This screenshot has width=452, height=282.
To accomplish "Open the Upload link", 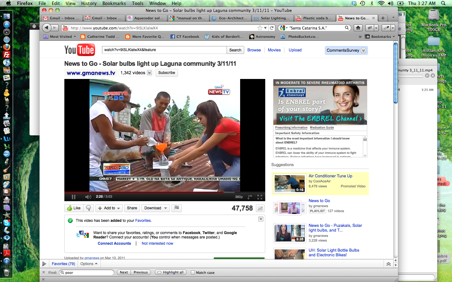I will tap(295, 50).
